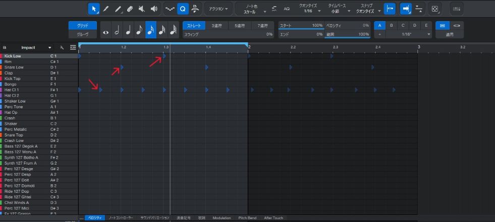Switch to the Modulation tab
The width and height of the screenshot is (495, 222).
tap(222, 218)
